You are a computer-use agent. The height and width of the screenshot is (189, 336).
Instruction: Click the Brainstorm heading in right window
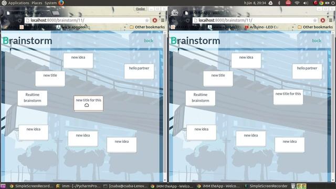point(195,41)
